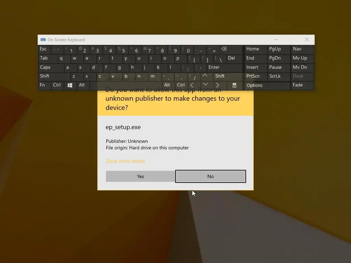Tap the Home key

(x=255, y=49)
